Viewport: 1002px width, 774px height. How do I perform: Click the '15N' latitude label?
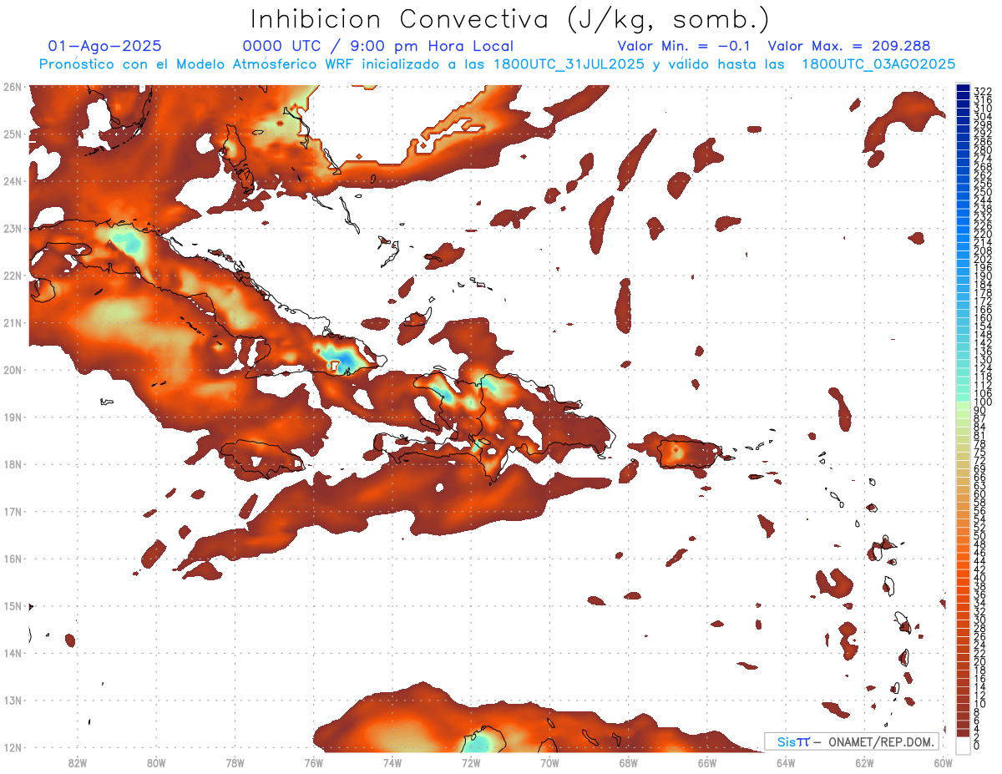13,605
